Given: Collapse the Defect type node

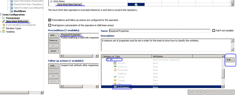Looking at the screenshot, I should point(107,60).
